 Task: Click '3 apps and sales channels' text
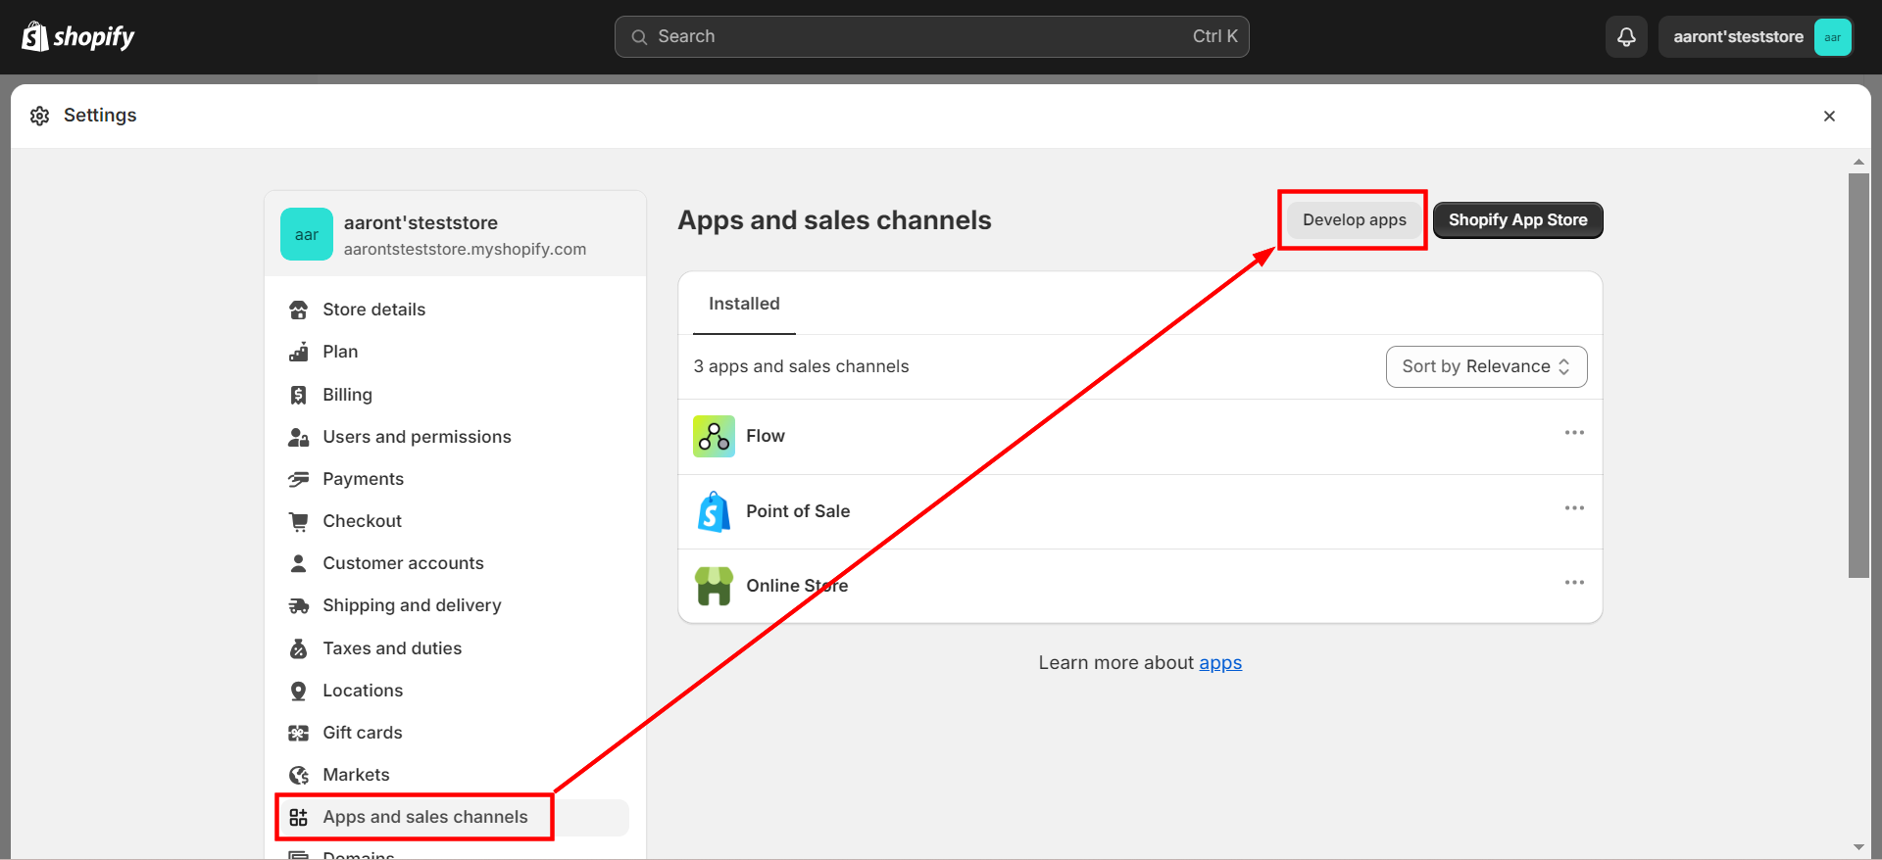click(801, 366)
